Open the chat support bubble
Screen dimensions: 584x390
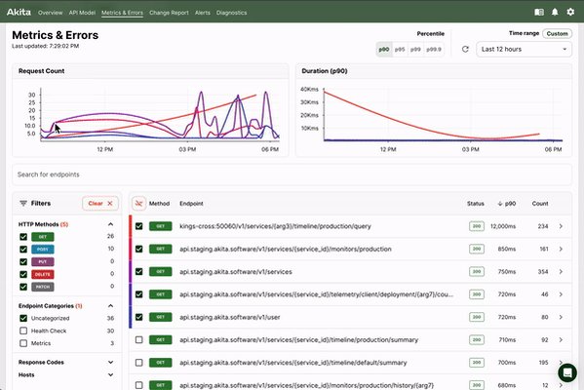567,372
